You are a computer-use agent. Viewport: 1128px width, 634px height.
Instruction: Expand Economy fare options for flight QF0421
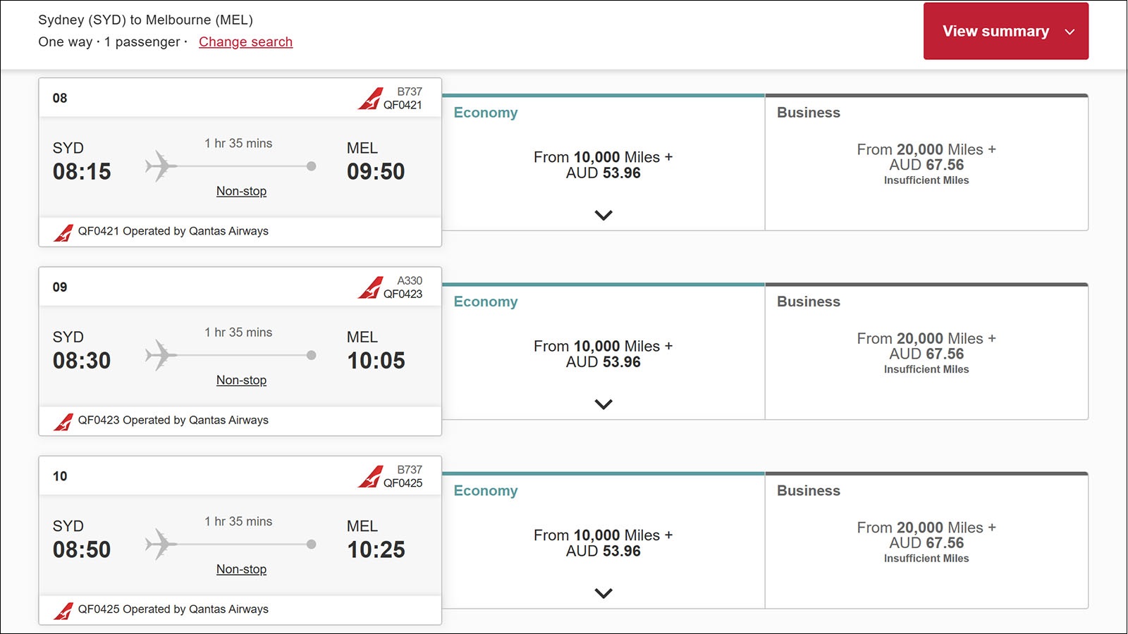pyautogui.click(x=603, y=215)
